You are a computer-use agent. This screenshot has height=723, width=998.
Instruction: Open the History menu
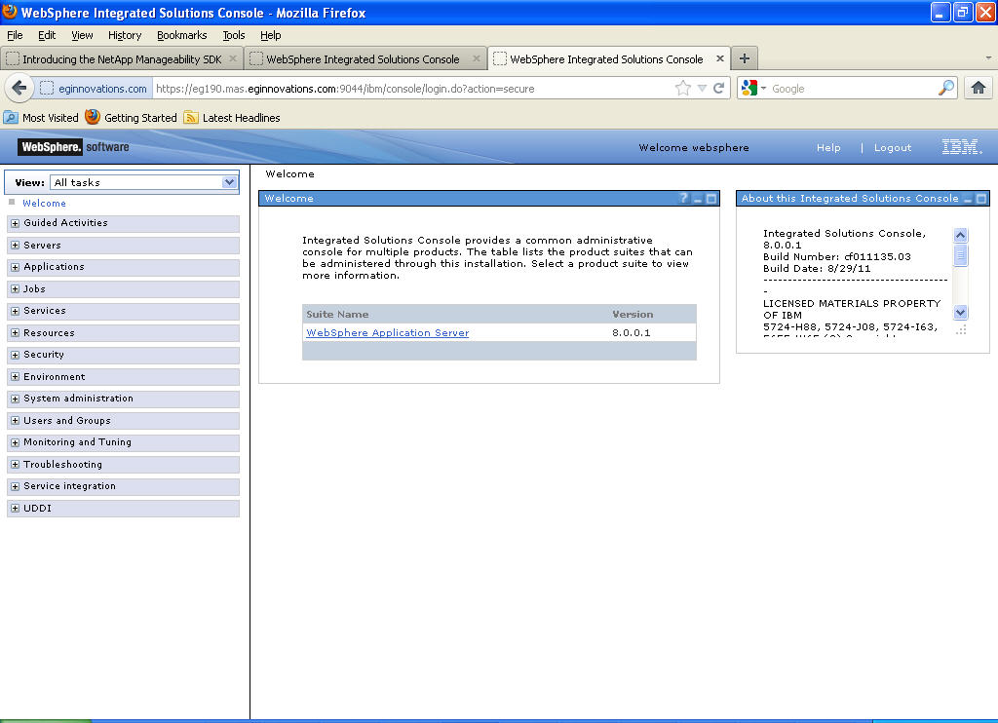pos(125,35)
